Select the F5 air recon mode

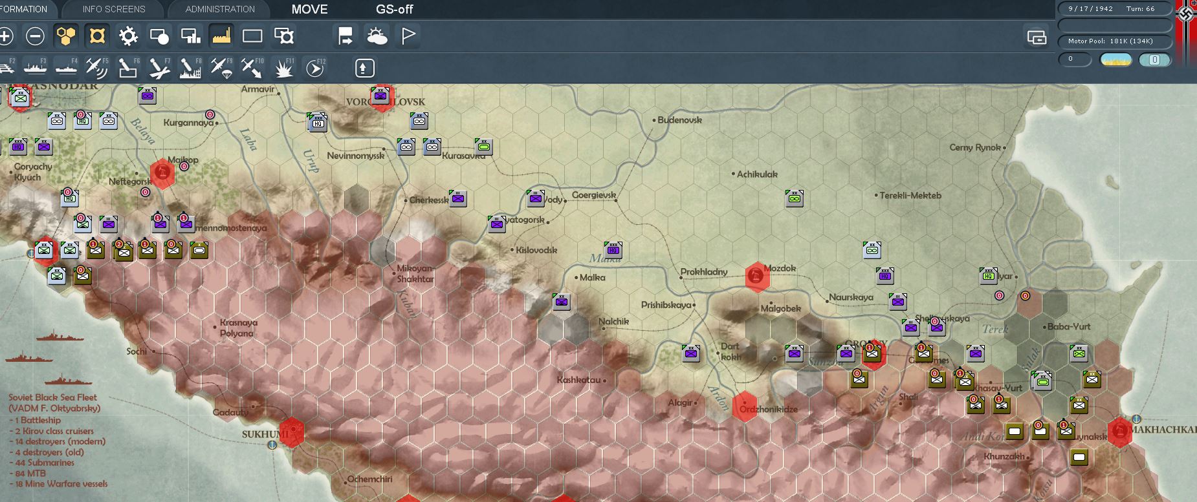coord(97,68)
